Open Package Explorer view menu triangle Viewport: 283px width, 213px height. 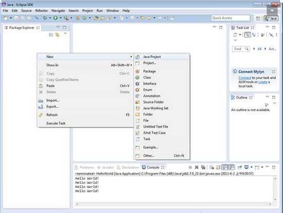pos(65,34)
